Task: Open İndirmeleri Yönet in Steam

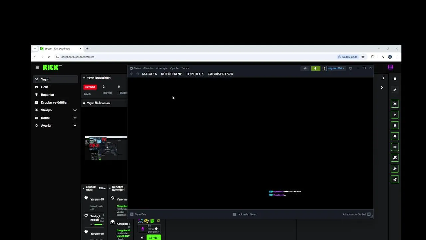Action: coord(244,214)
